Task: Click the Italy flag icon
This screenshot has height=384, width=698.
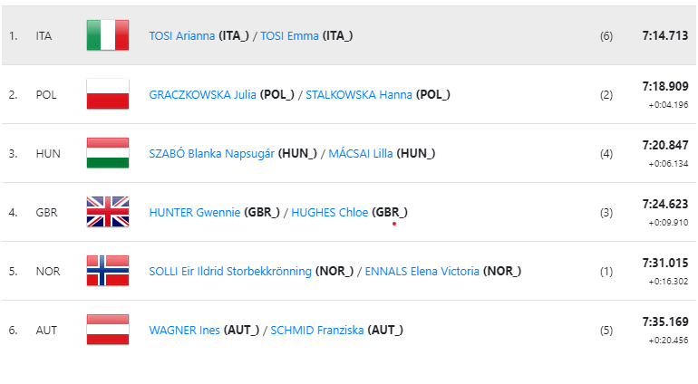Action: tap(108, 35)
